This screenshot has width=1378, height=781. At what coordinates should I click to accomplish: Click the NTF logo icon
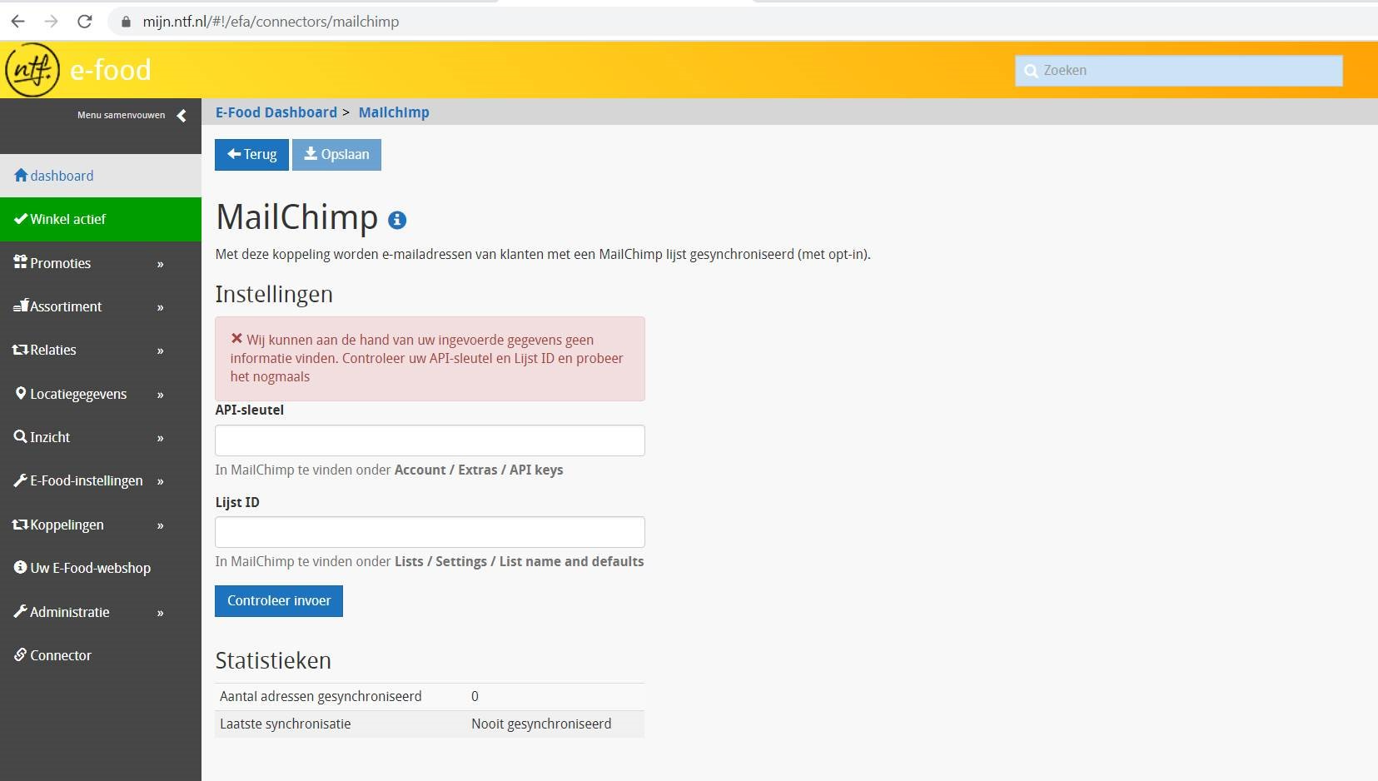(32, 70)
